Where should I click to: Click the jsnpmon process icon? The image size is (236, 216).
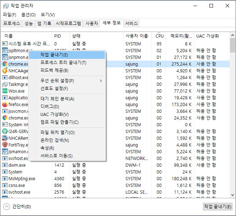coord(5,57)
